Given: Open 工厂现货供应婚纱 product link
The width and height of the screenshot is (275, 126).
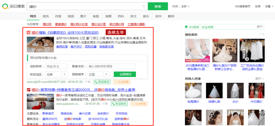Looking at the screenshot, I should pyautogui.click(x=252, y=67).
